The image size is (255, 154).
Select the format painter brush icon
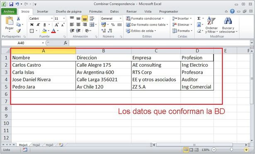coord(19,31)
